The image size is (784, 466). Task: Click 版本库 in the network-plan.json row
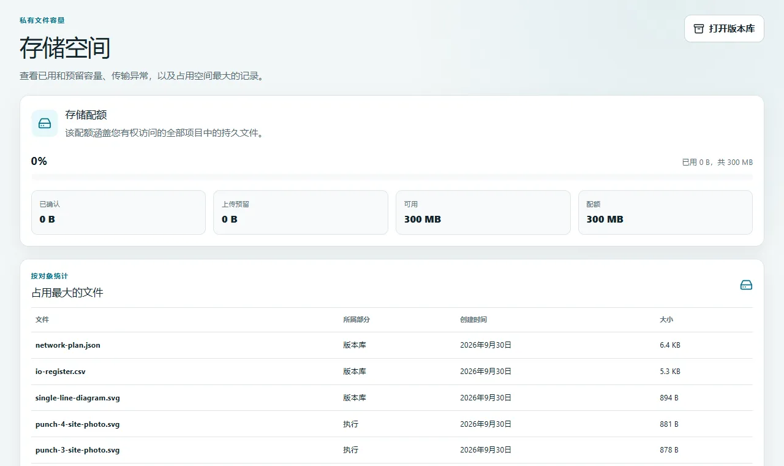pos(355,345)
